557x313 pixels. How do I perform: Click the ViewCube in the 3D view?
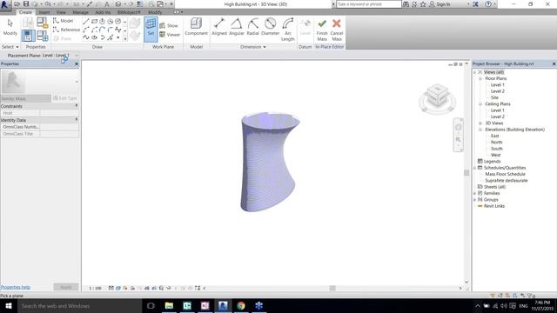pos(437,96)
